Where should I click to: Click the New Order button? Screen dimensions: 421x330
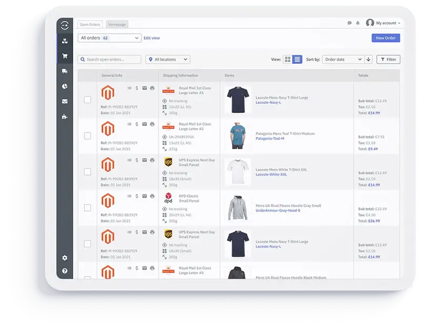tap(386, 38)
